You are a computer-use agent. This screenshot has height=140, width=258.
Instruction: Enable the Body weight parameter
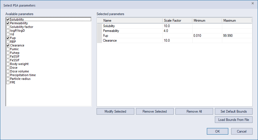pyautogui.click(x=8, y=64)
